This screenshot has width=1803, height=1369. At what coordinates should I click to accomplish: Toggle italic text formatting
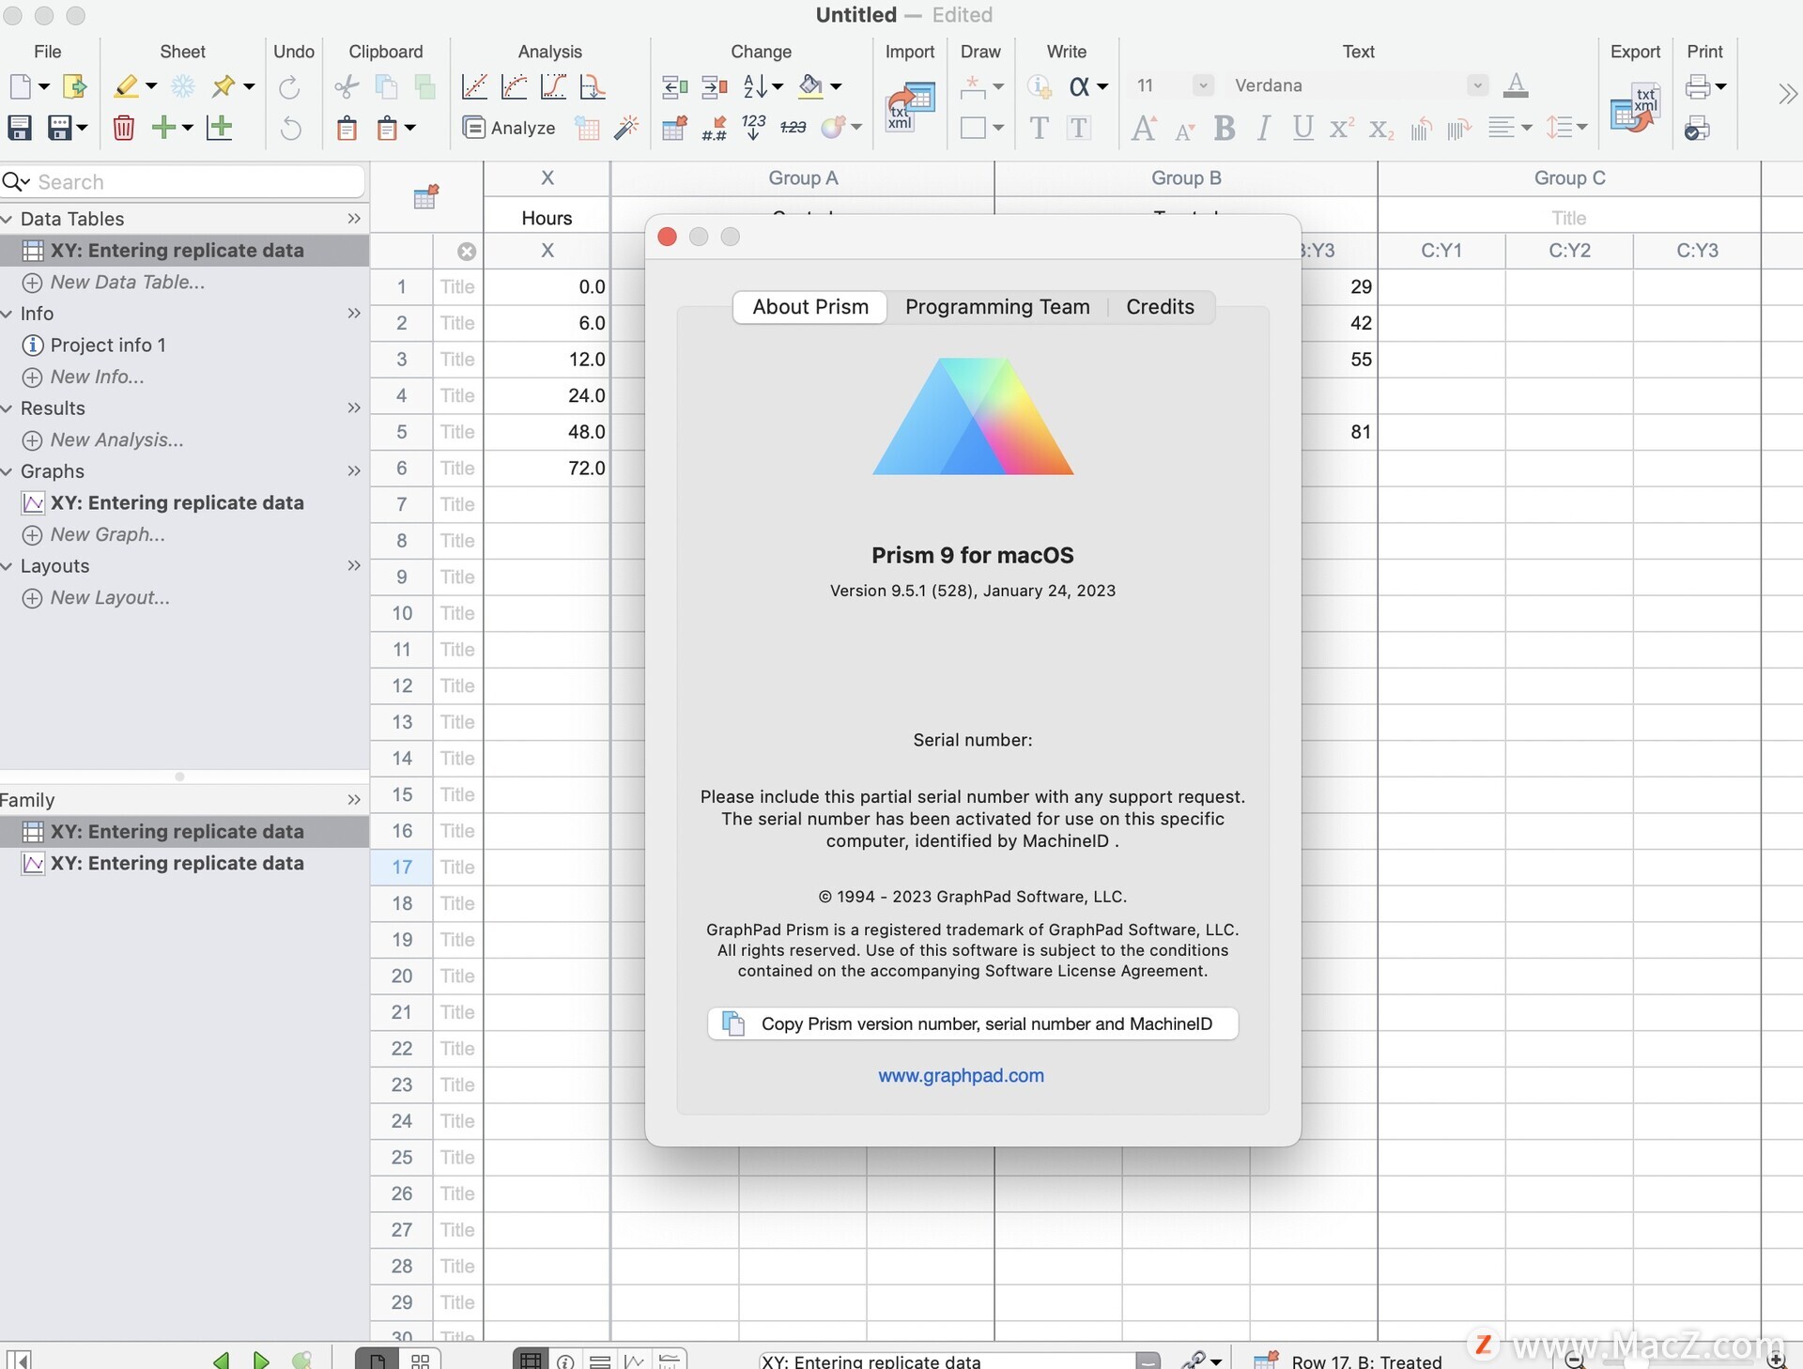click(x=1263, y=128)
